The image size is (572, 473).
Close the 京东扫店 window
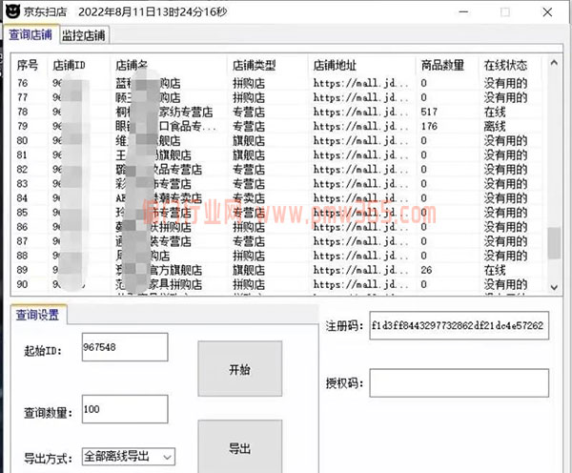click(x=547, y=12)
